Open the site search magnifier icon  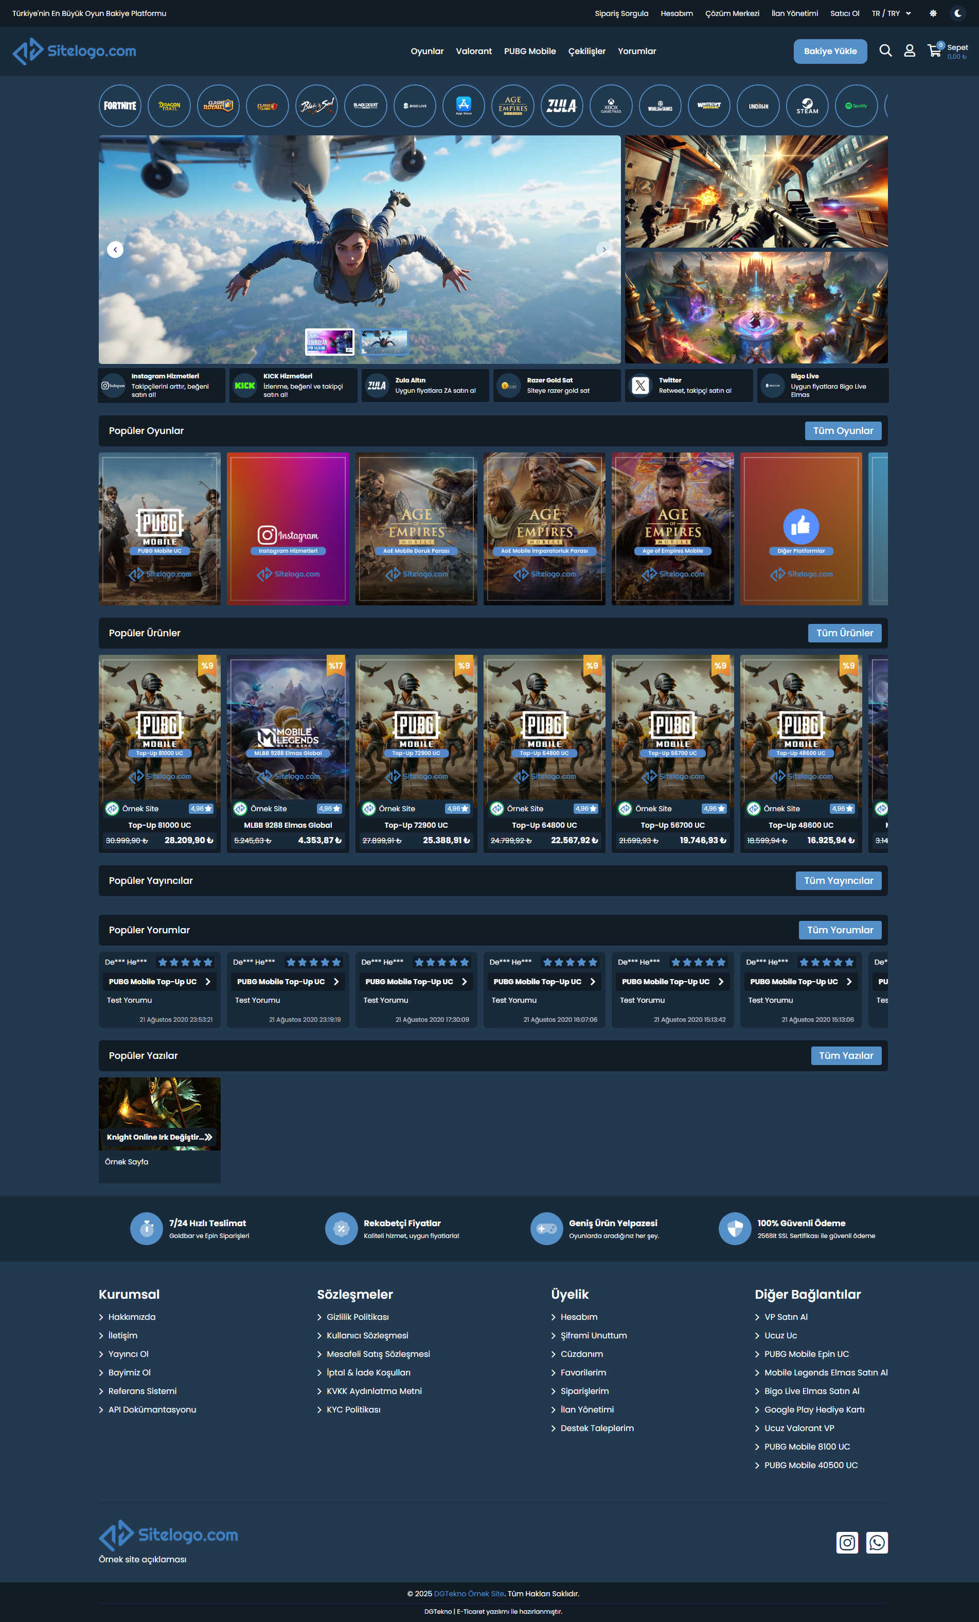[885, 50]
